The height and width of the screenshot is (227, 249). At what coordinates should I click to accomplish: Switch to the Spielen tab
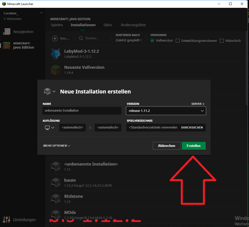click(57, 25)
